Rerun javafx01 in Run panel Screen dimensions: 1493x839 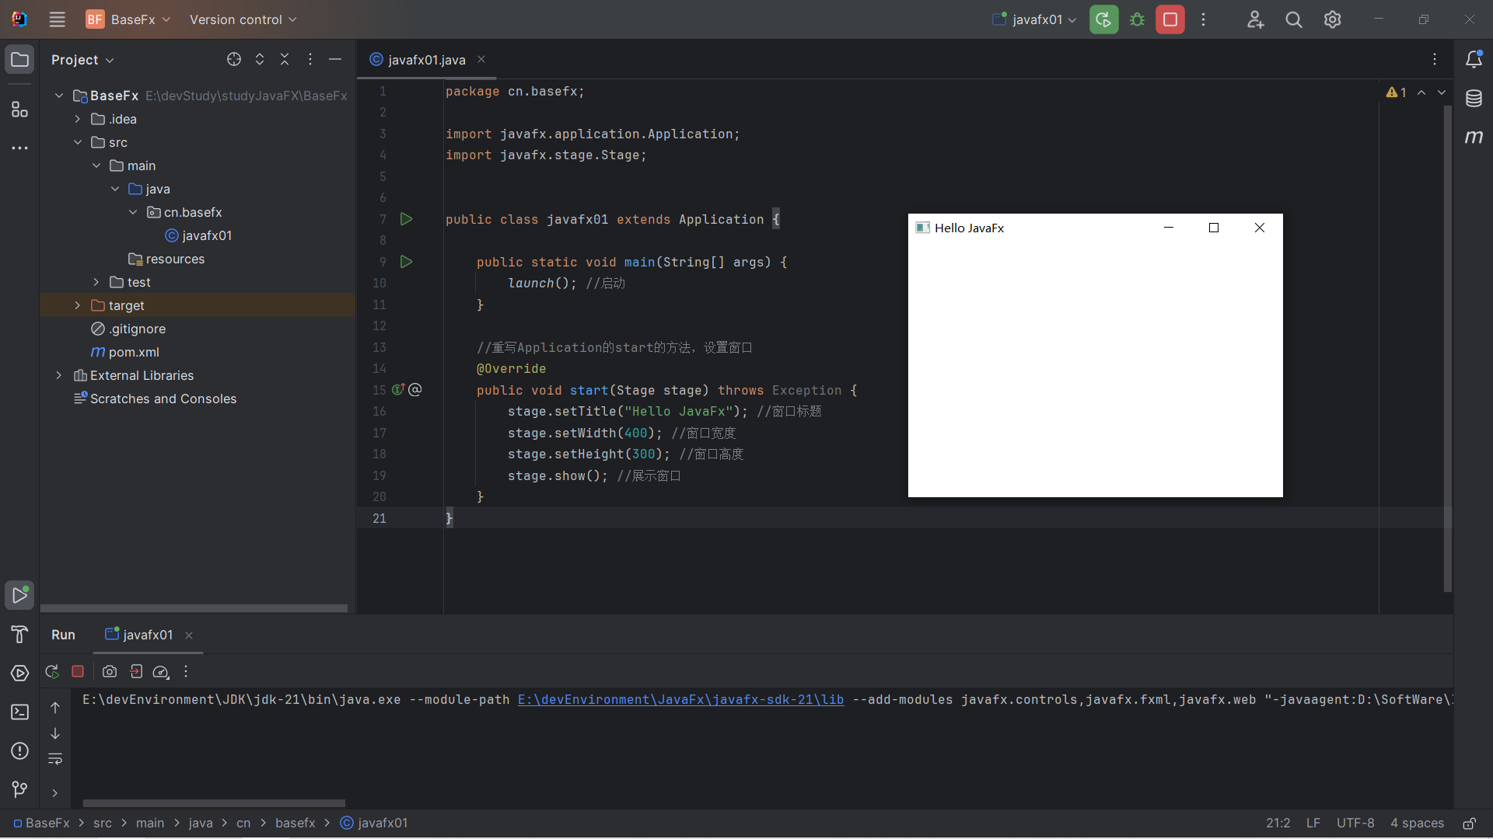pos(52,671)
